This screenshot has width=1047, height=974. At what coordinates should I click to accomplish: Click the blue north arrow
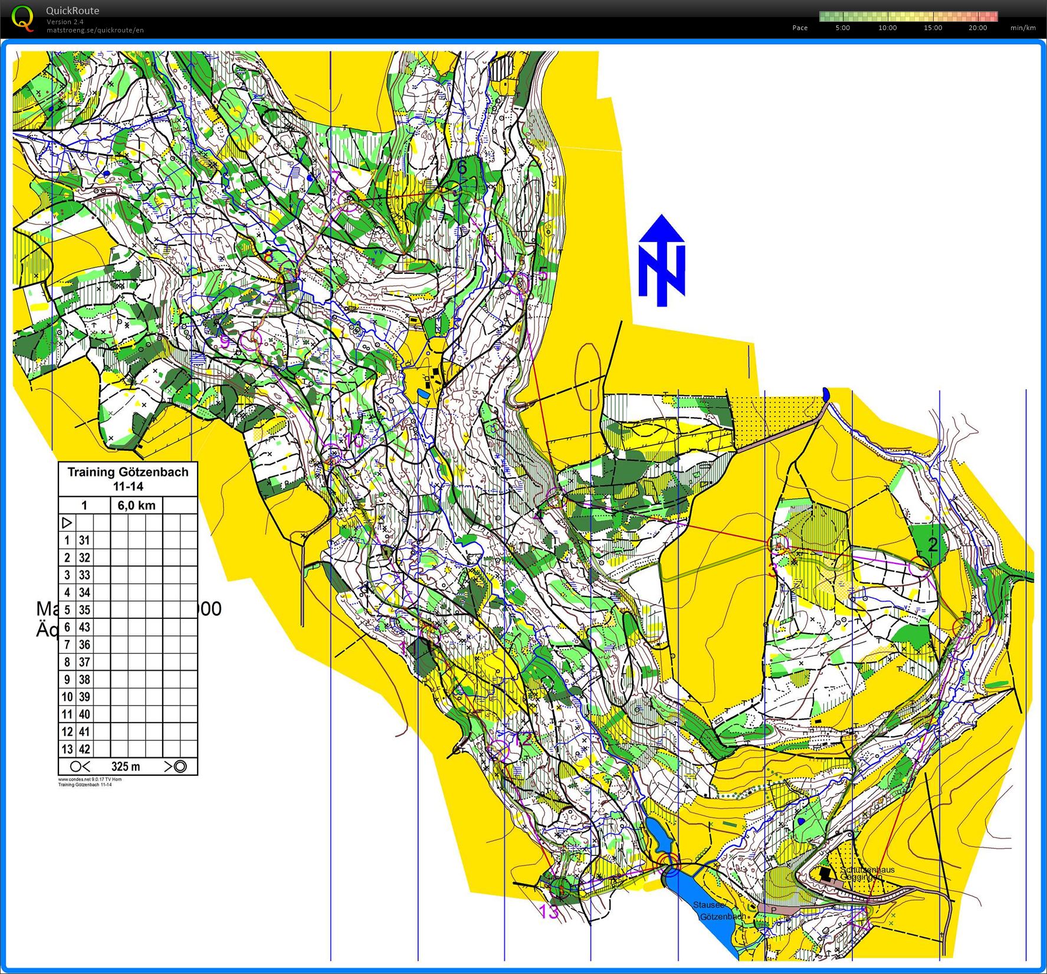point(661,260)
